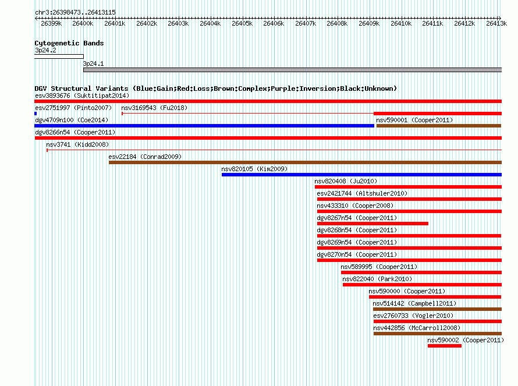The width and height of the screenshot is (518, 386).
Task: Open dgv8269n54 (Cooper2011) label
Action: (x=357, y=242)
